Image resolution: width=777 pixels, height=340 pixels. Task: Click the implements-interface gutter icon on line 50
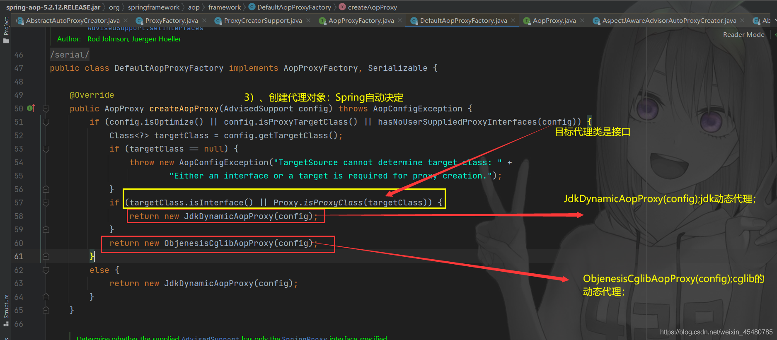tap(31, 109)
